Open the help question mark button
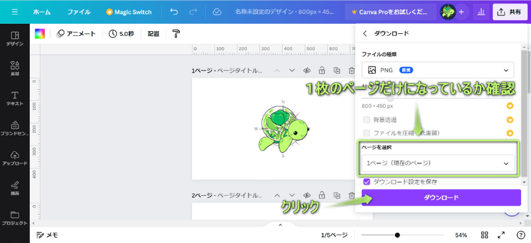Viewport: 531px width, 243px height. coord(521,235)
